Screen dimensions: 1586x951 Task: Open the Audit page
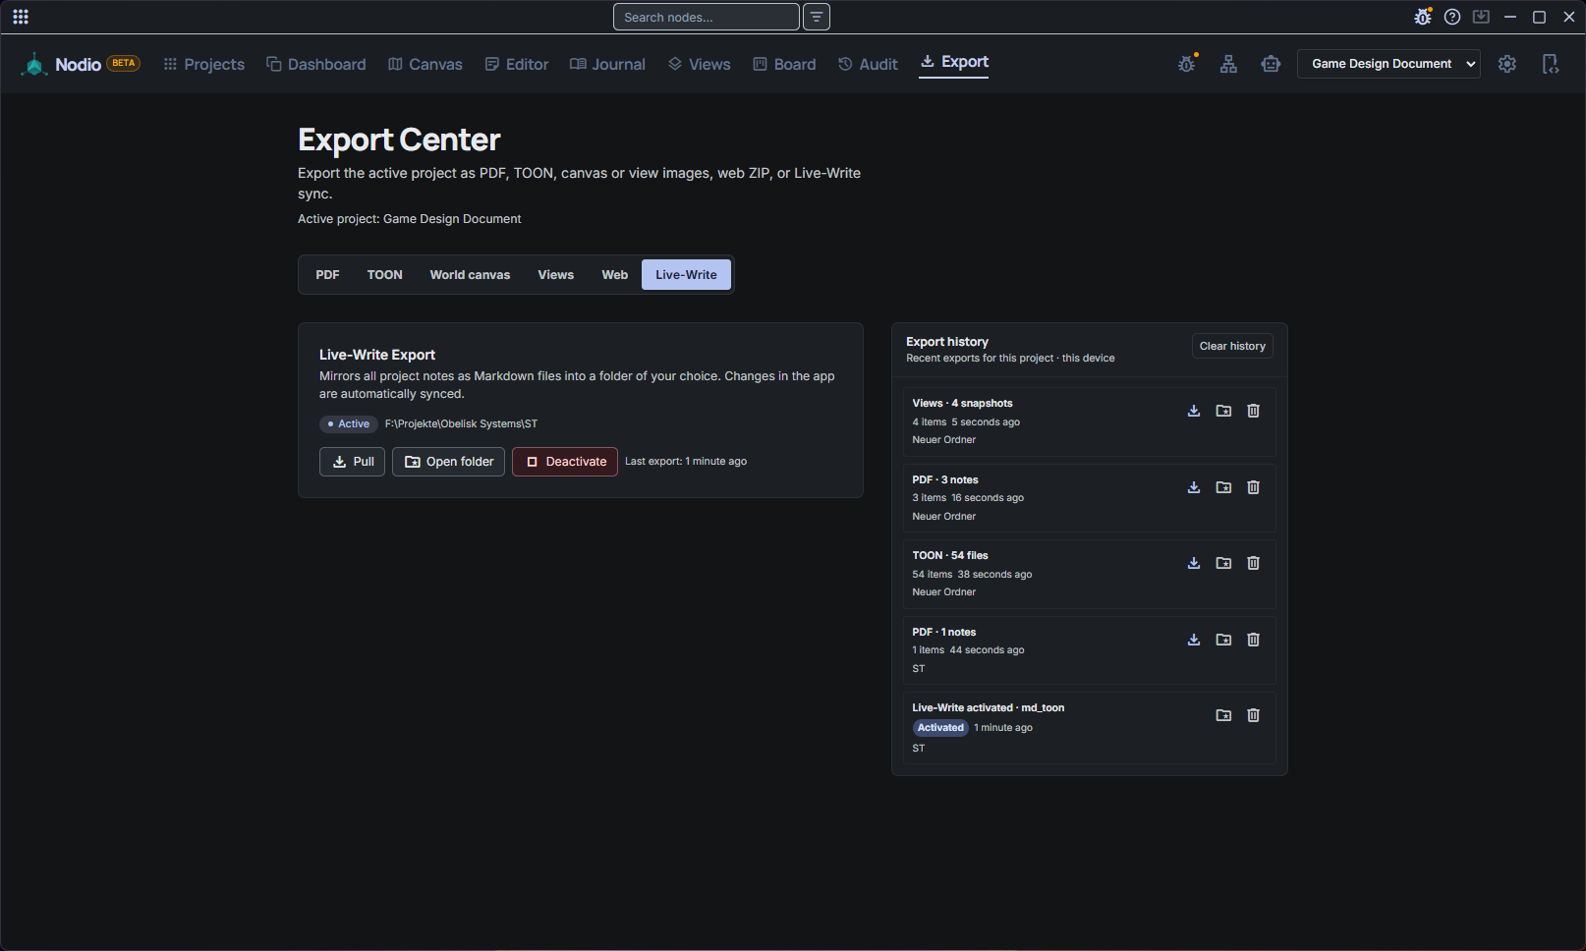pos(868,64)
